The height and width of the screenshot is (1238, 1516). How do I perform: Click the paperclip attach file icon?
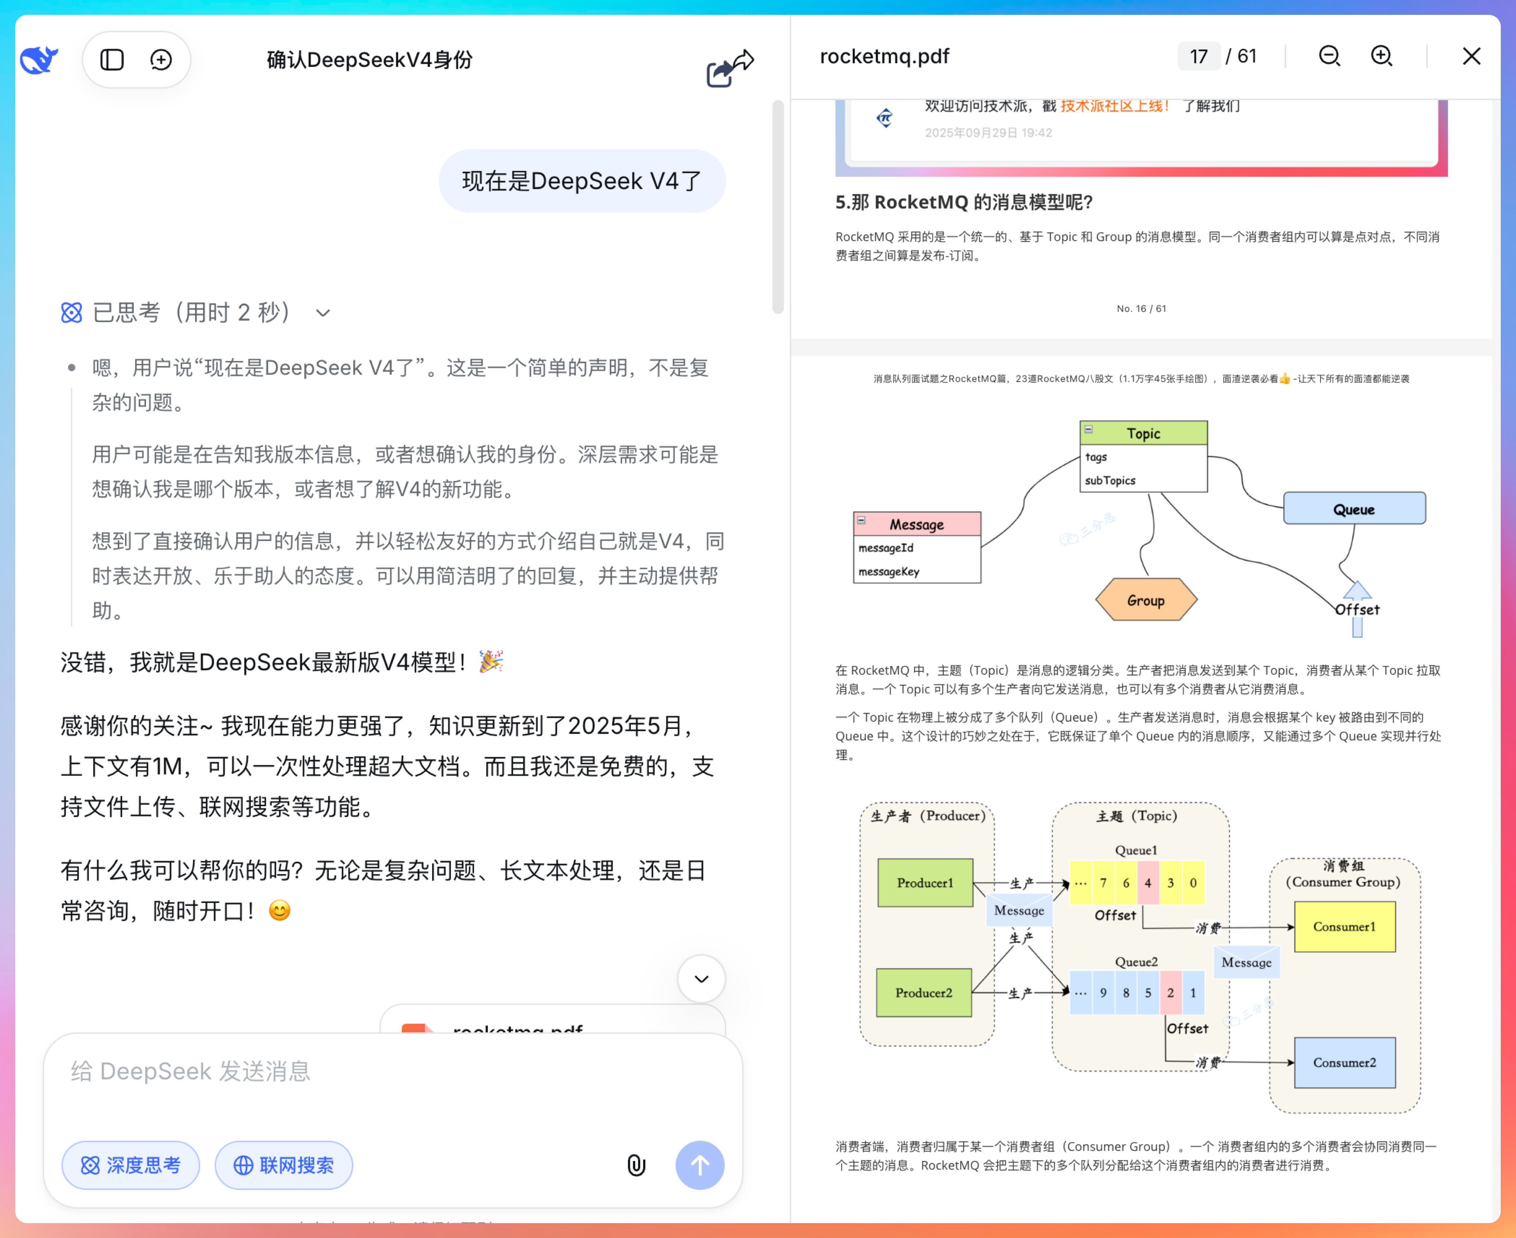pyautogui.click(x=636, y=1165)
